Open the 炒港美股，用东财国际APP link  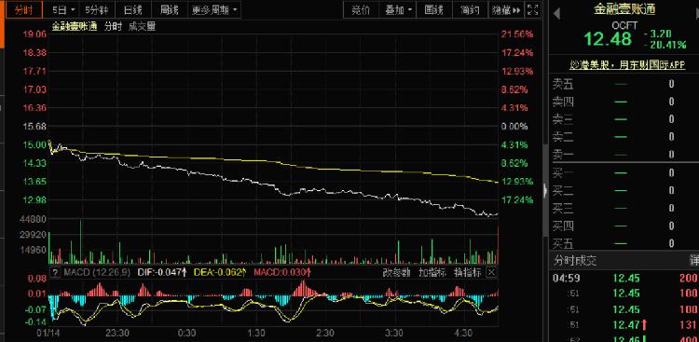627,64
